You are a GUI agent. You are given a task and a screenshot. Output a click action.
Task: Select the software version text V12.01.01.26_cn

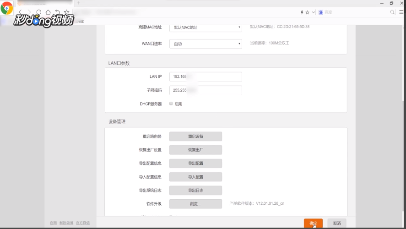270,204
